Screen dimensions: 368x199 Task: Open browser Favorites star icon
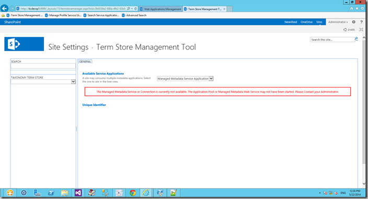357,8
